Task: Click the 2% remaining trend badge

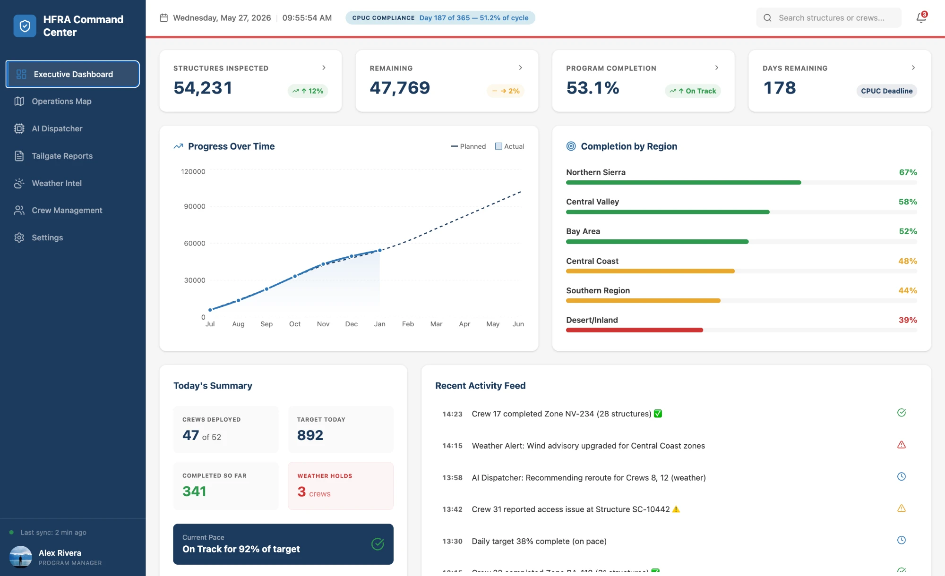Action: 506,91
